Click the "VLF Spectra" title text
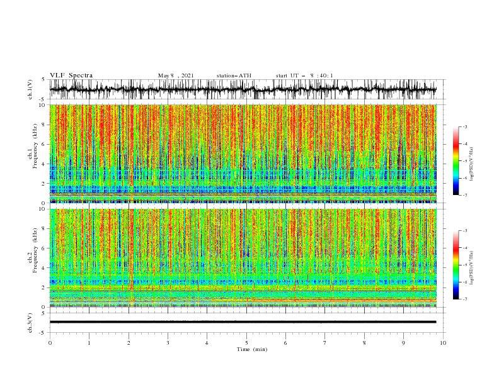The height and width of the screenshot is (385, 499). tap(71, 75)
